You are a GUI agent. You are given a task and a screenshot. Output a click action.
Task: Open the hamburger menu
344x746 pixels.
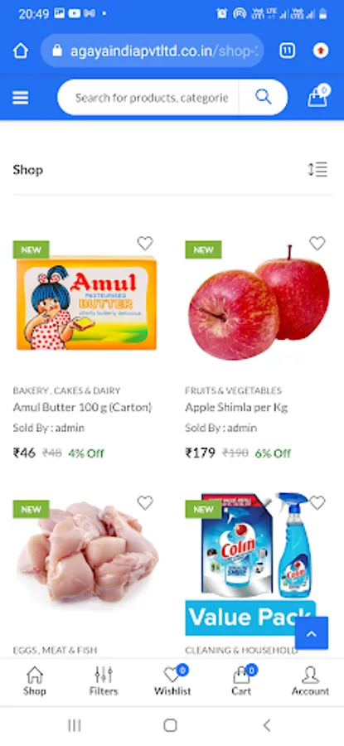[x=21, y=98]
